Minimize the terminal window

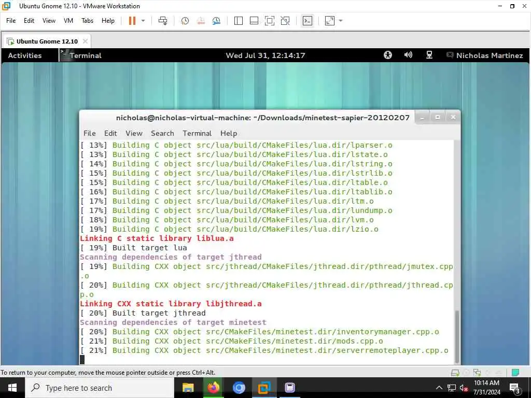[x=422, y=118]
